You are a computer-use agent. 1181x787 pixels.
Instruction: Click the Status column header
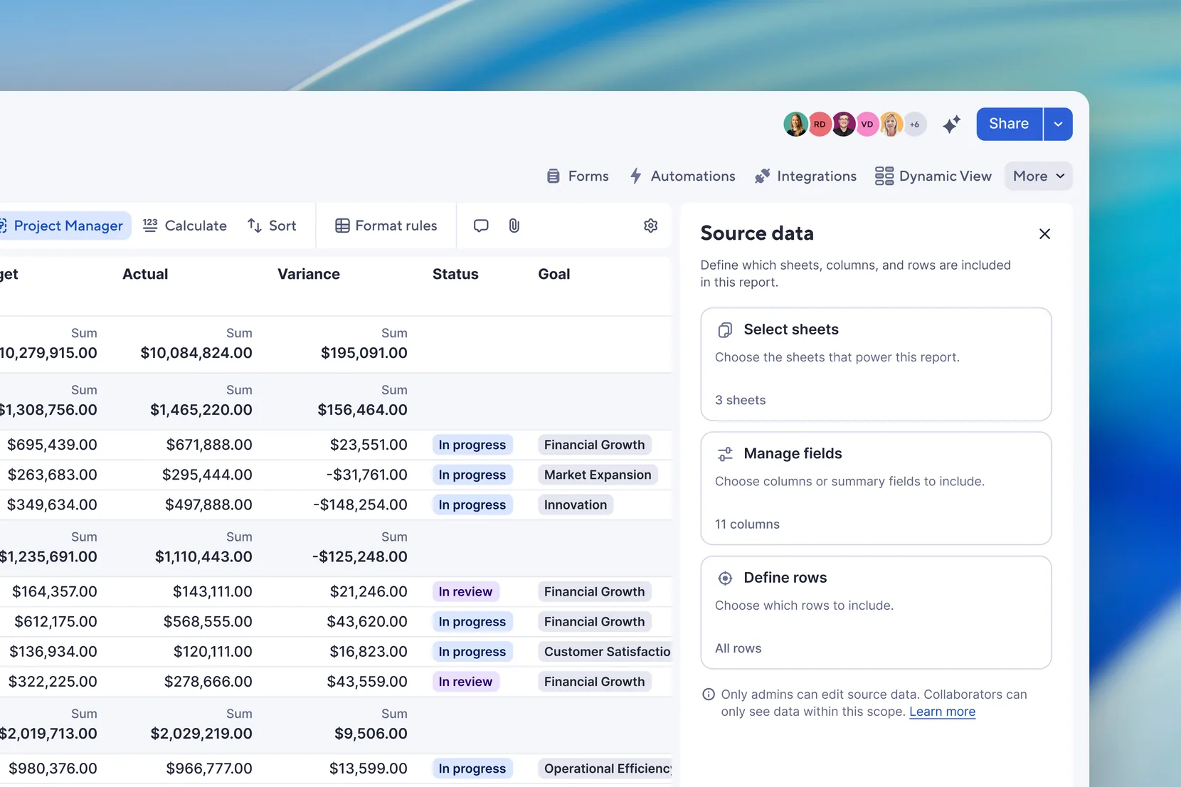tap(455, 274)
